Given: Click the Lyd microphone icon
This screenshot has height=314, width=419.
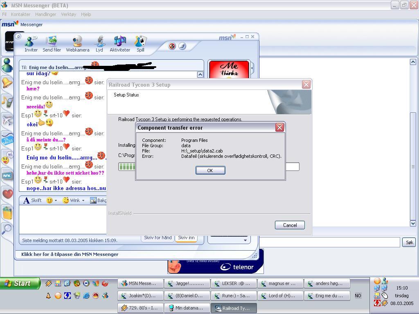Looking at the screenshot, I should (x=99, y=44).
